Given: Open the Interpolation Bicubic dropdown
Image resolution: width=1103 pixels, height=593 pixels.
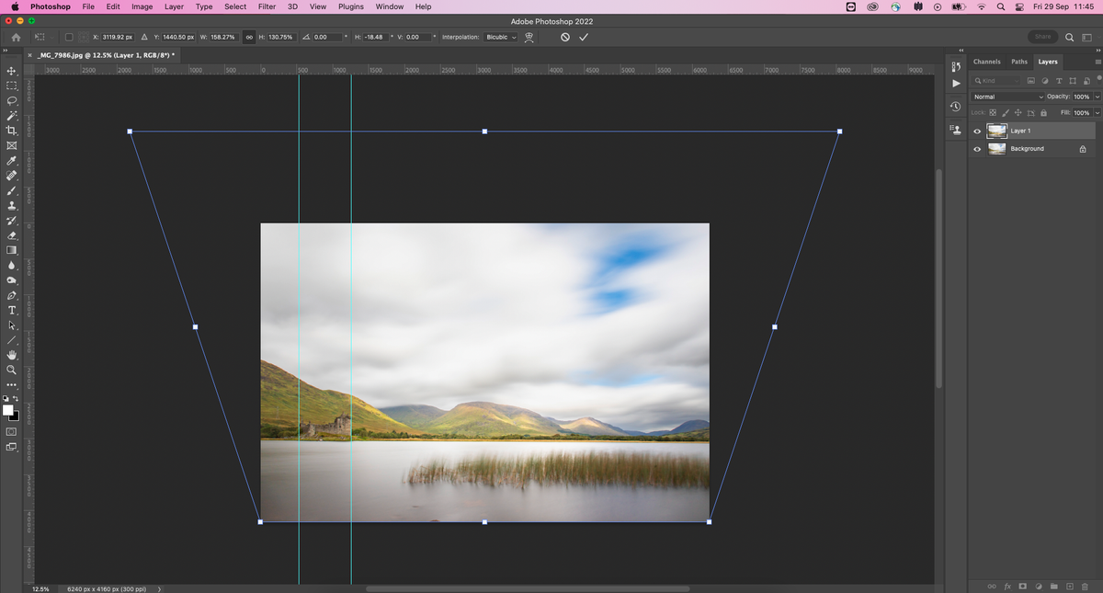Looking at the screenshot, I should 500,38.
